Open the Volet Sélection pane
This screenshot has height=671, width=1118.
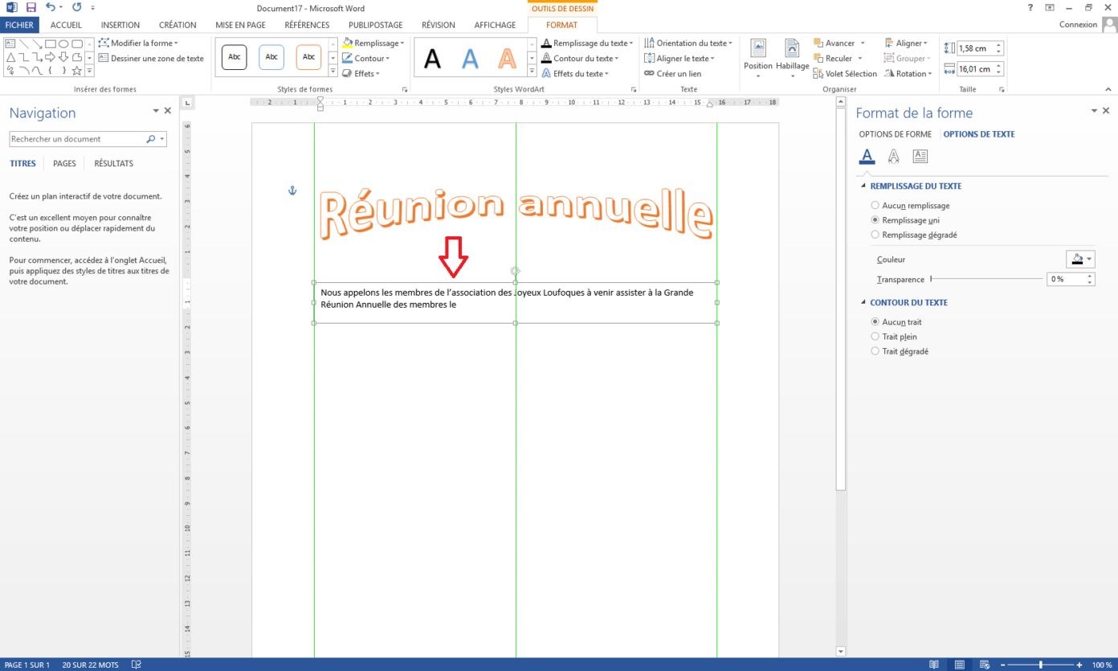click(x=845, y=73)
